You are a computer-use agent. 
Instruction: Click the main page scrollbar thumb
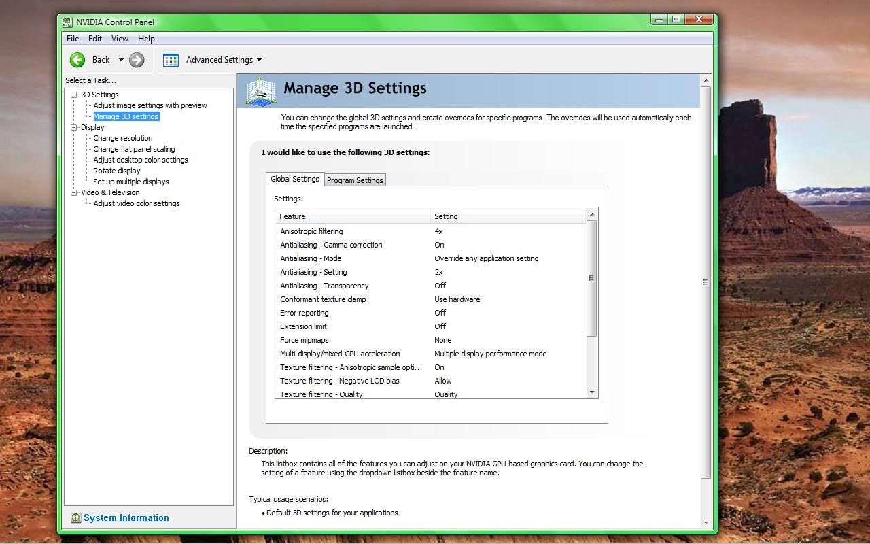pos(706,282)
